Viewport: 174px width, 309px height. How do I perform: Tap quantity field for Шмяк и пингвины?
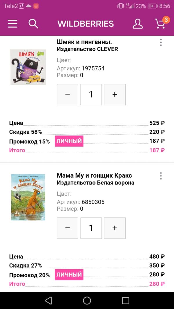(91, 95)
